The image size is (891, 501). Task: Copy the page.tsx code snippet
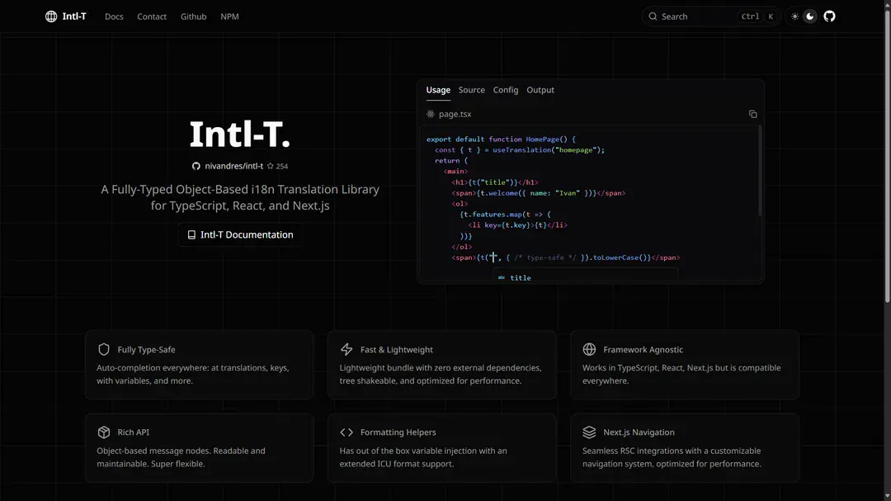tap(752, 114)
